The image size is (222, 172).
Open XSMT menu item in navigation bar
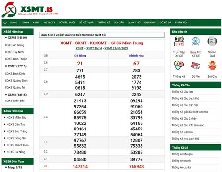(x=36, y=22)
